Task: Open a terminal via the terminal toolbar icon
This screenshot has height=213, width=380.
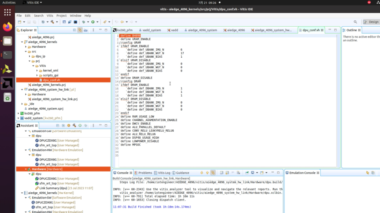Action: [75, 22]
